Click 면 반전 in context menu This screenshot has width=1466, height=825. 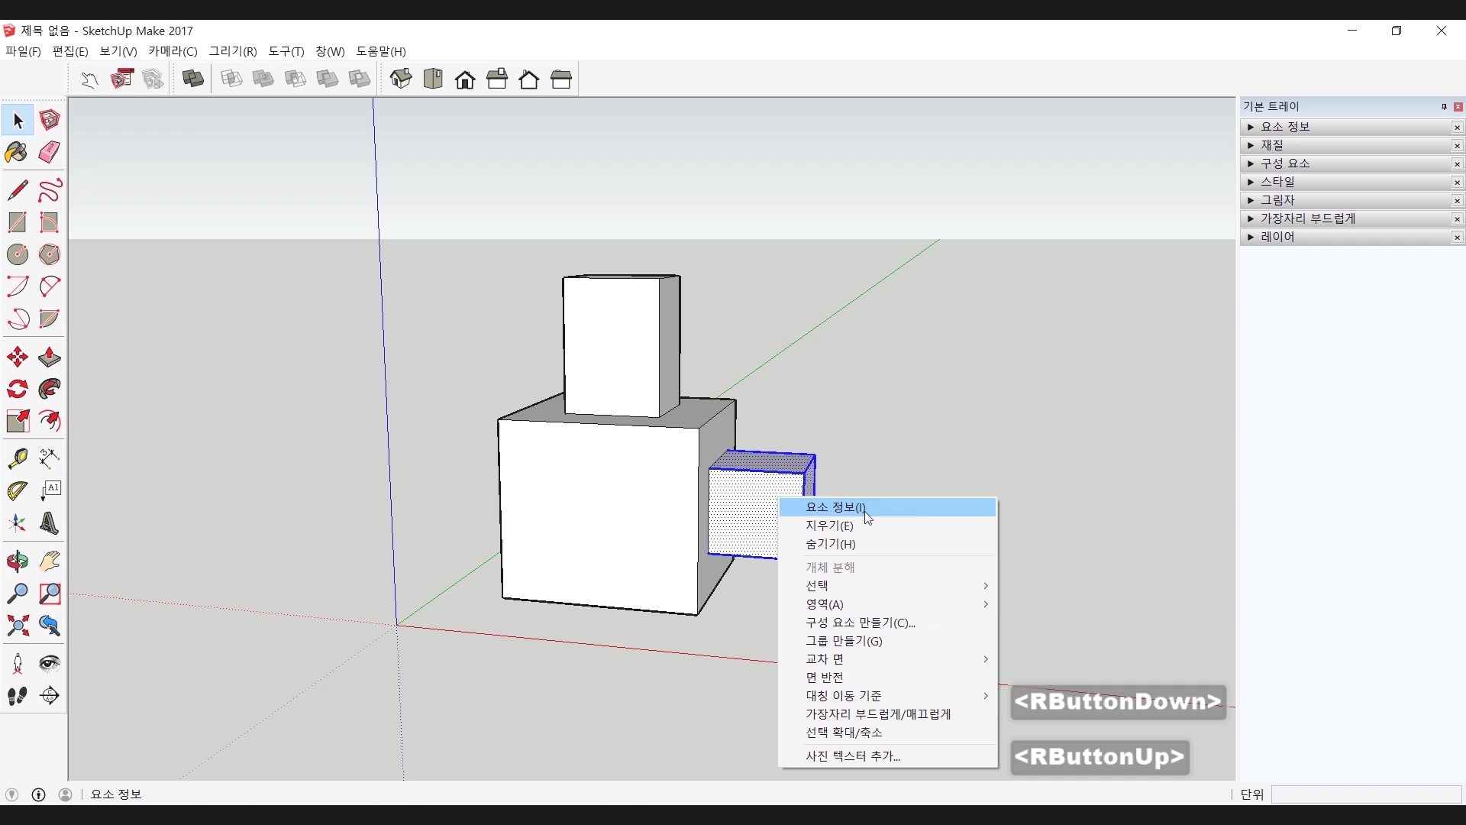click(824, 678)
